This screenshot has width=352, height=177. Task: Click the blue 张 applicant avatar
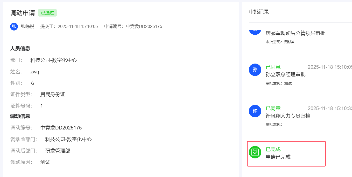click(14, 26)
